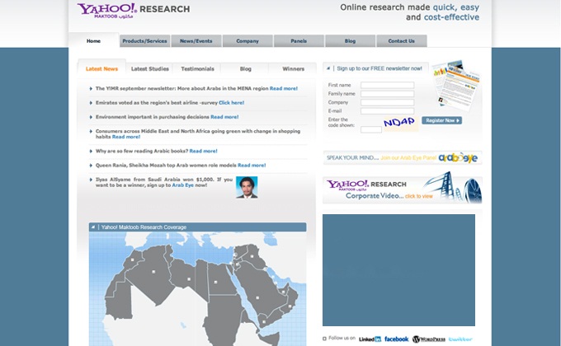Screen dimensions: 561x346
Task: Click the Libya marker on the map
Action: pos(189,279)
